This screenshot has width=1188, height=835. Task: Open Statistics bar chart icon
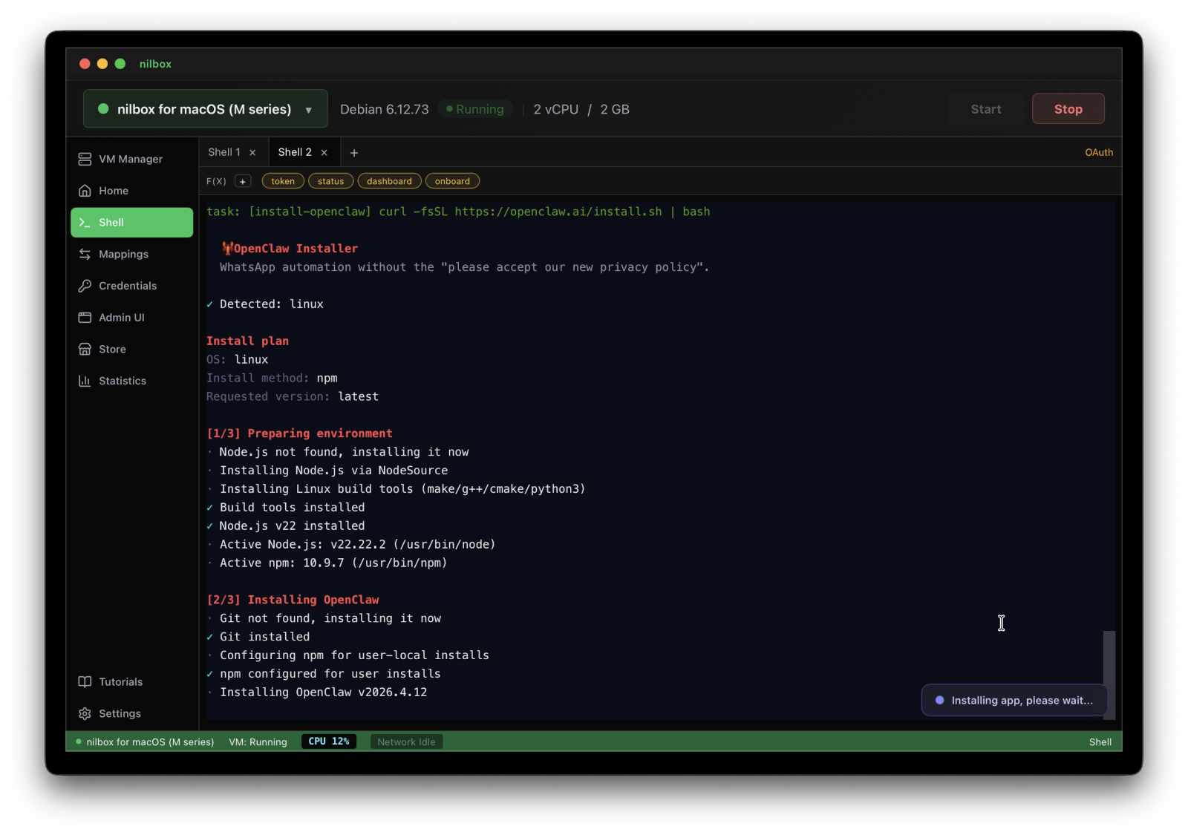coord(85,381)
